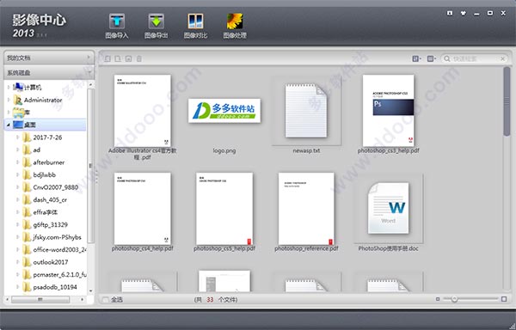Image resolution: width=516 pixels, height=330 pixels.
Task: Select the office-word2003 folder
Action: [x=59, y=250]
